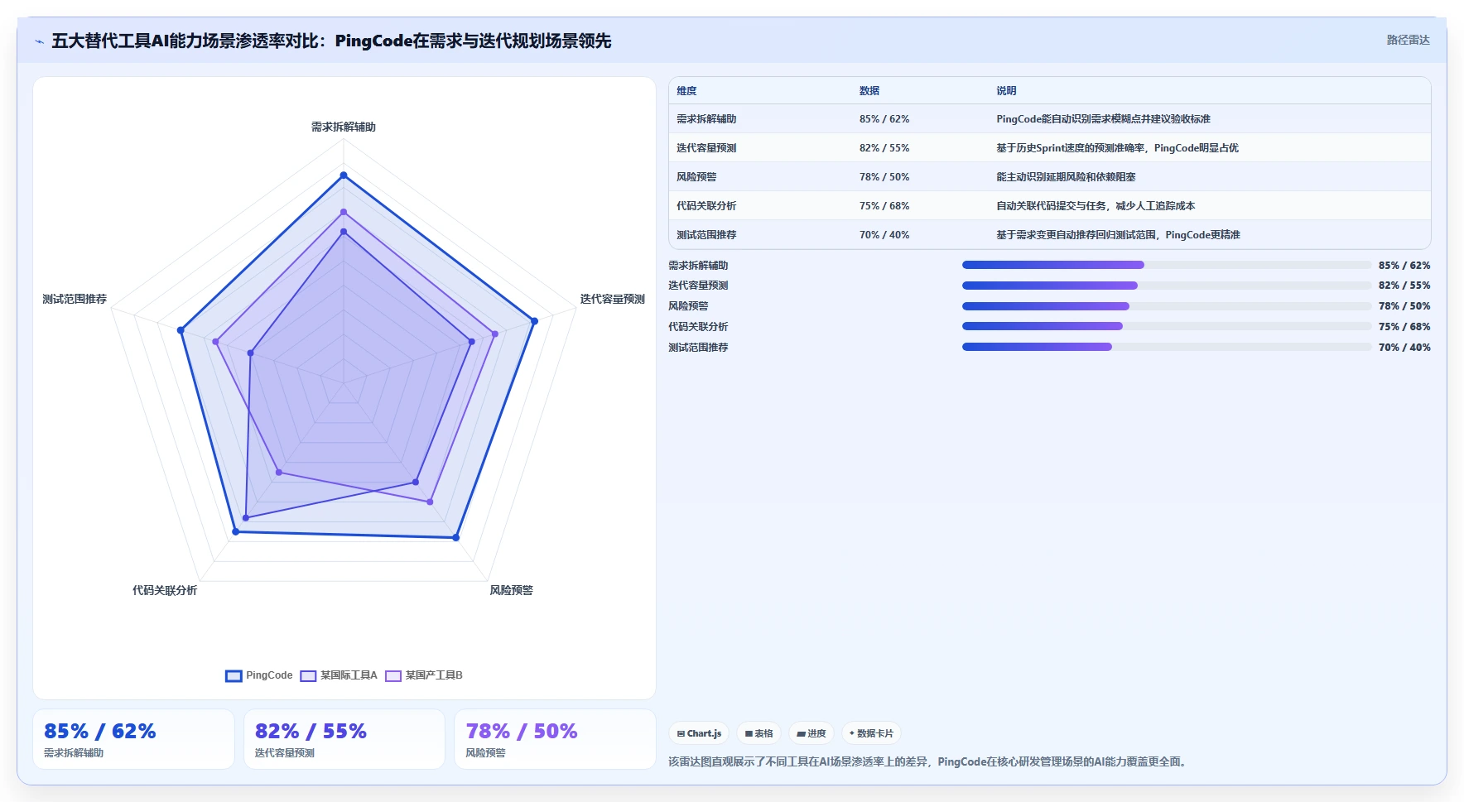The width and height of the screenshot is (1464, 802).
Task: Click the 数据卡片 tag
Action: coord(871,733)
